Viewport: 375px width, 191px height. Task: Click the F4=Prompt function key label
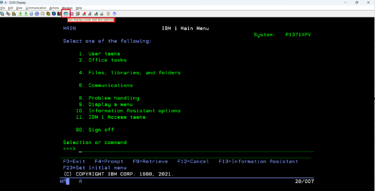point(109,161)
